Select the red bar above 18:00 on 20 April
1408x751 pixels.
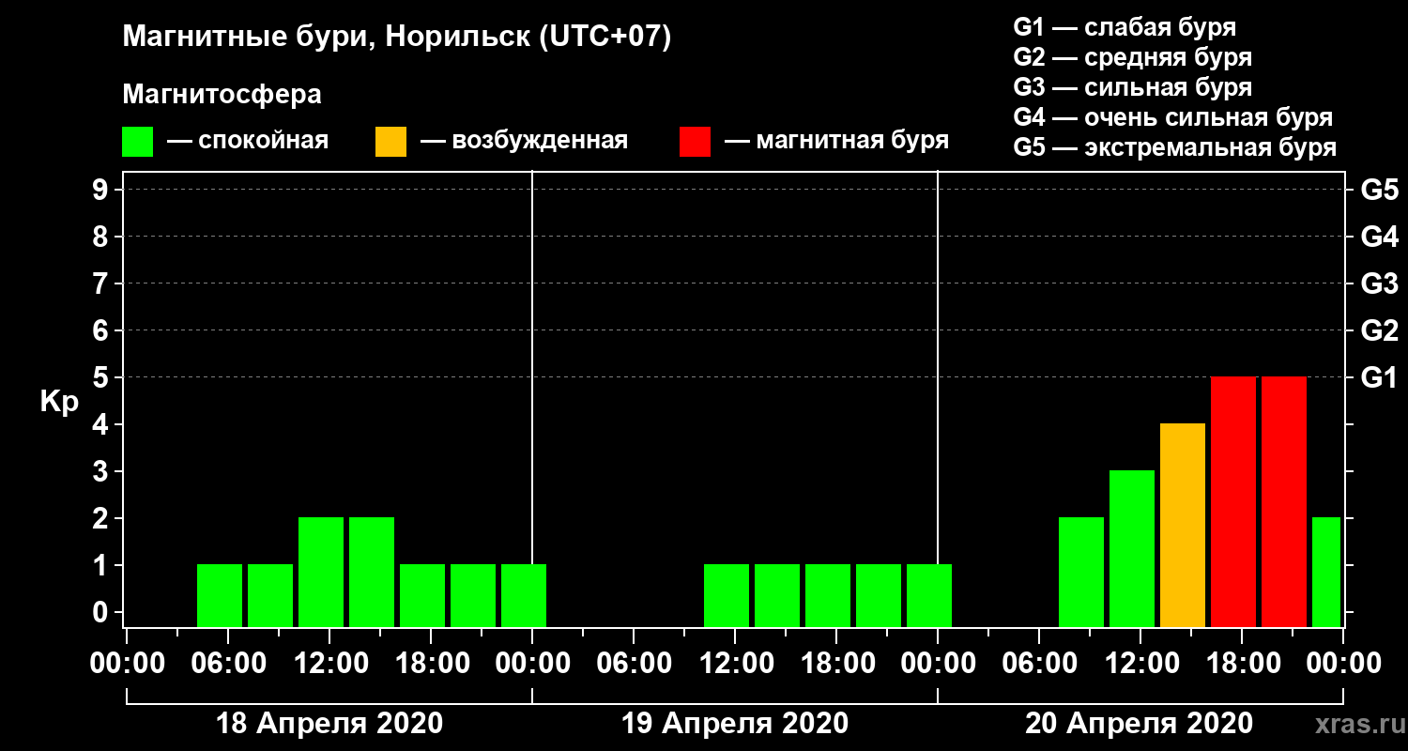pos(1233,501)
